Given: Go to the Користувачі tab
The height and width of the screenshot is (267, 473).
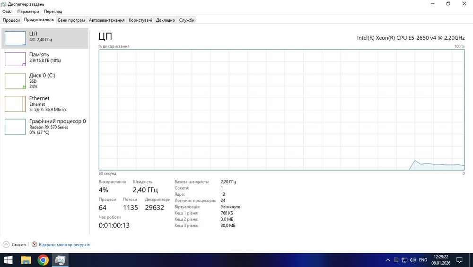Looking at the screenshot, I should pos(140,20).
